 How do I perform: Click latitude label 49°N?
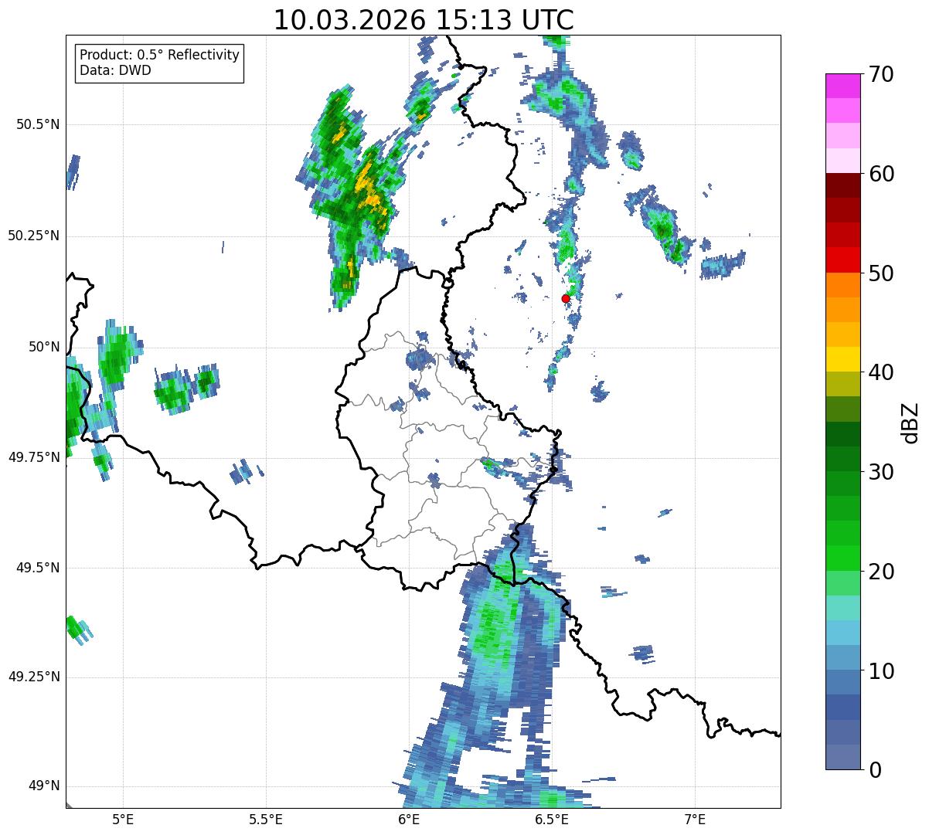(x=44, y=786)
